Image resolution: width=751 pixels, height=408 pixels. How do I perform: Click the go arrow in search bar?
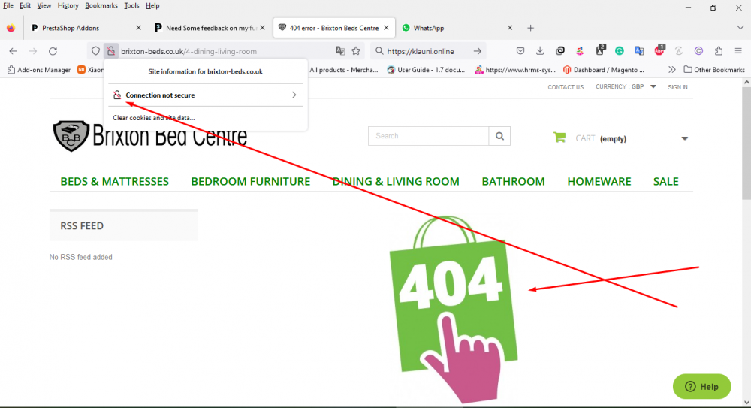click(478, 51)
